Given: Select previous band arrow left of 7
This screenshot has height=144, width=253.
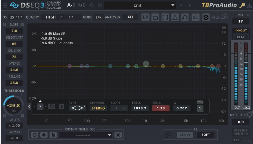Looking at the screenshot, I should point(34,106).
